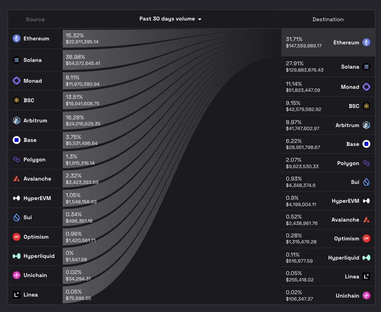Screen dimensions: 381x312
Task: Click the source Monad icon
Action: [16, 81]
